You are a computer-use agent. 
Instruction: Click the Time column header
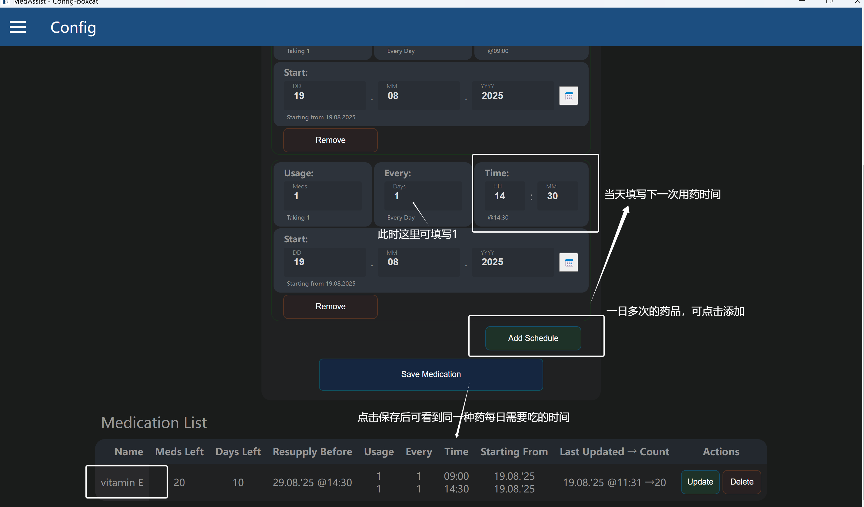(456, 452)
